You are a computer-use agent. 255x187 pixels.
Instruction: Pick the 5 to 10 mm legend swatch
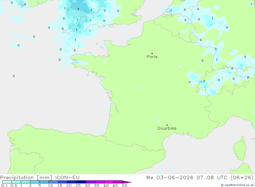click(x=44, y=182)
